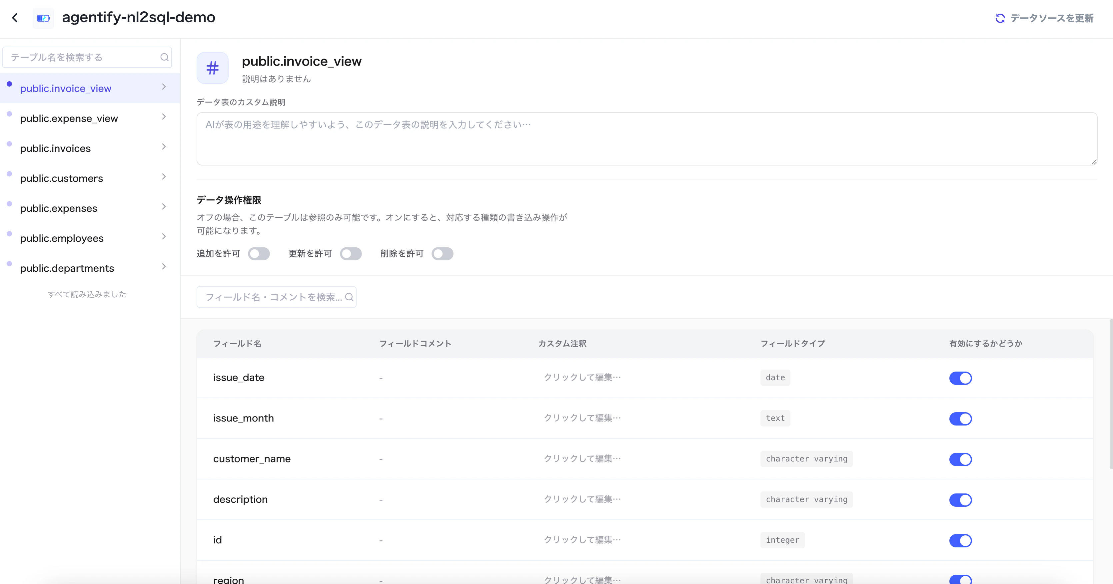Click the id field name
The width and height of the screenshot is (1113, 584).
click(217, 540)
